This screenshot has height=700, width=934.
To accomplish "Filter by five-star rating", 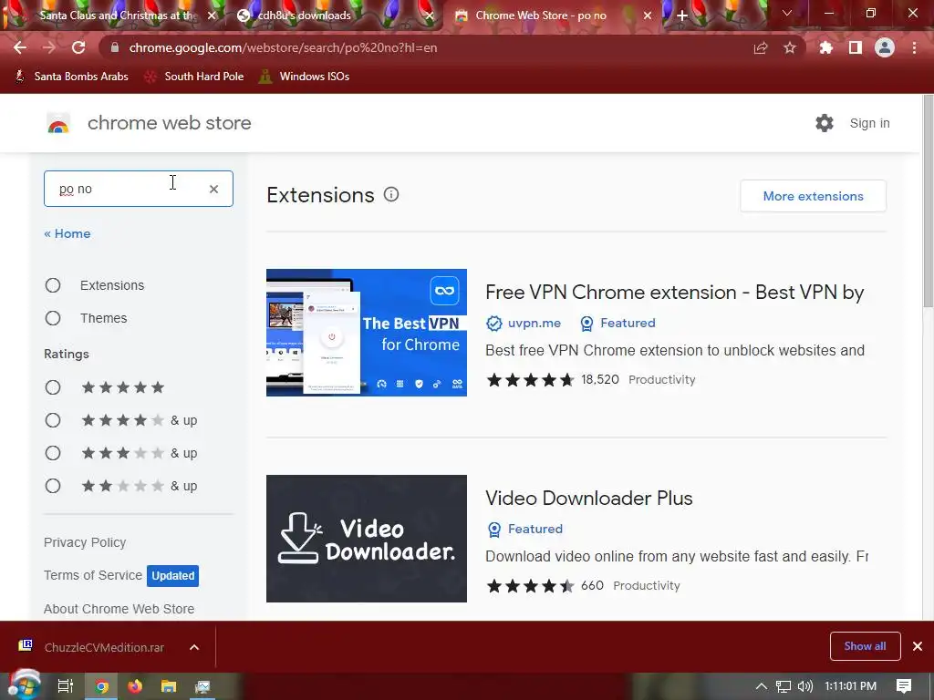I will pos(53,387).
